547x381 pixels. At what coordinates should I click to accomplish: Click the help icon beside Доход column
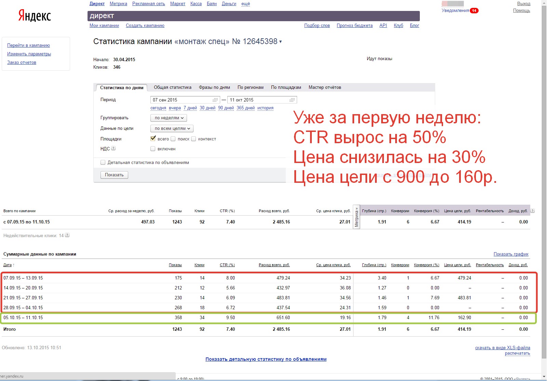tap(533, 211)
